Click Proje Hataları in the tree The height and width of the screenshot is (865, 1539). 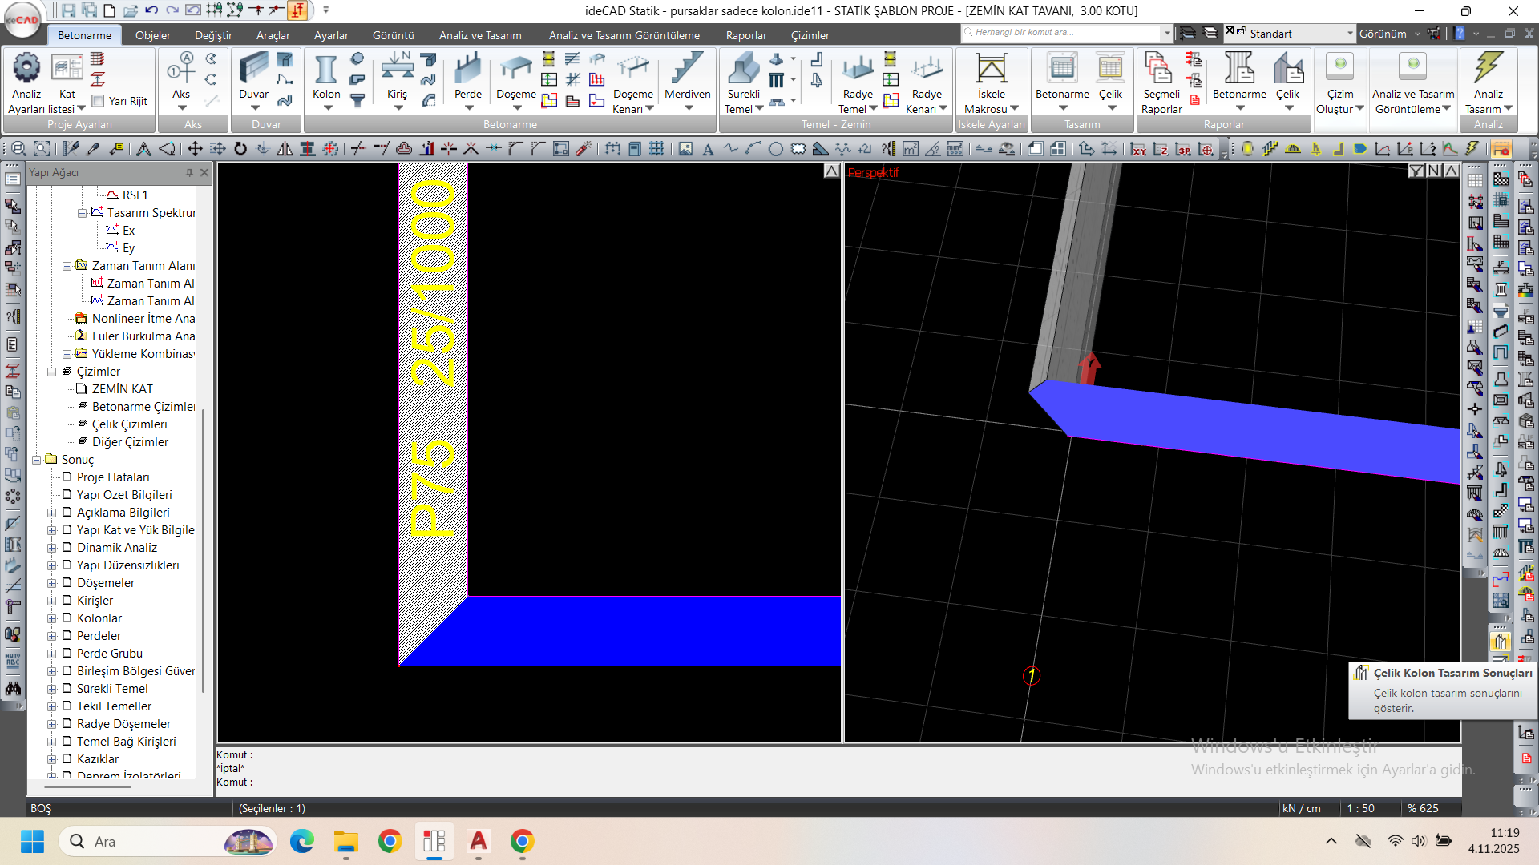tap(113, 477)
